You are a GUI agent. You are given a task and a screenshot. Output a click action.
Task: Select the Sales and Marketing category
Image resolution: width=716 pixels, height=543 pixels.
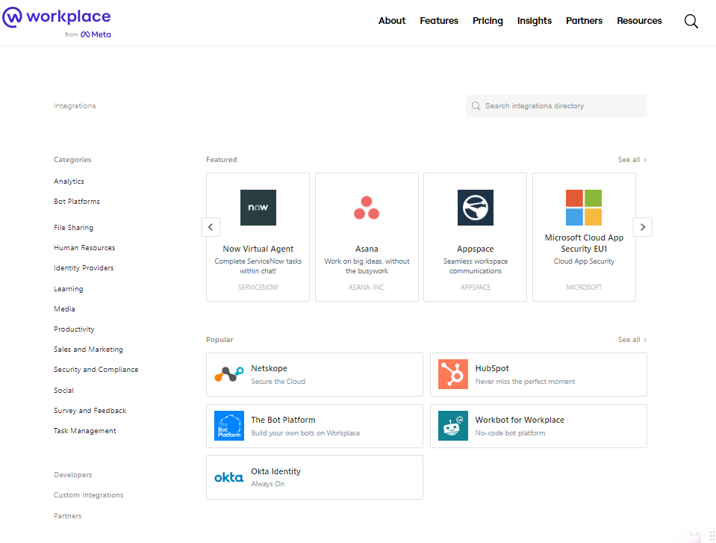point(88,349)
